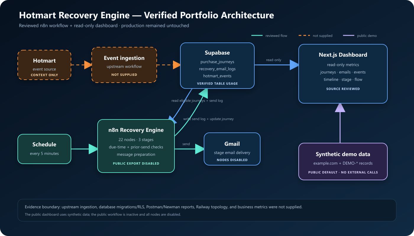Click the "due-time + prior-send checks" line
This screenshot has height=236, width=414.
(136, 147)
